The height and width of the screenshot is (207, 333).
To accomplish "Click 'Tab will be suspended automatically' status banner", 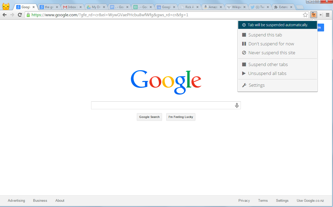I will tap(278, 25).
